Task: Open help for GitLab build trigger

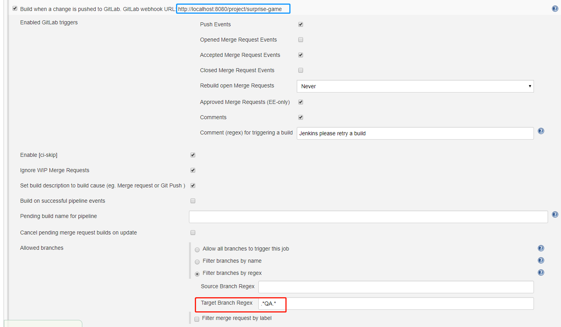Action: pyautogui.click(x=555, y=9)
